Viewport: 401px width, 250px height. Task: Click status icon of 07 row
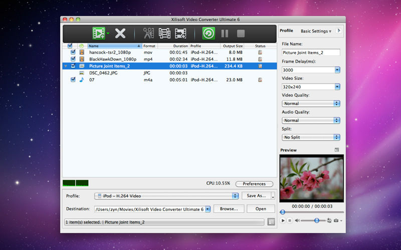260,80
